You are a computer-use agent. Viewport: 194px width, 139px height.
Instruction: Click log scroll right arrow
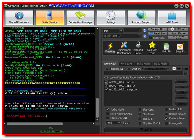coord(93,124)
